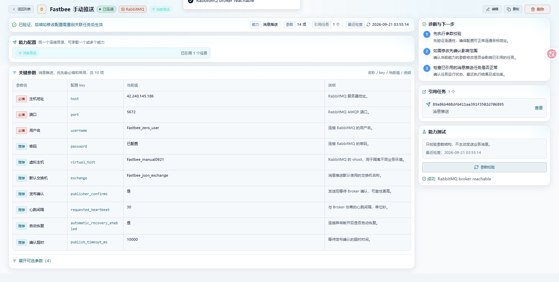Expand 展开可选参数 (4) section
559x282 pixels.
pyautogui.click(x=32, y=261)
